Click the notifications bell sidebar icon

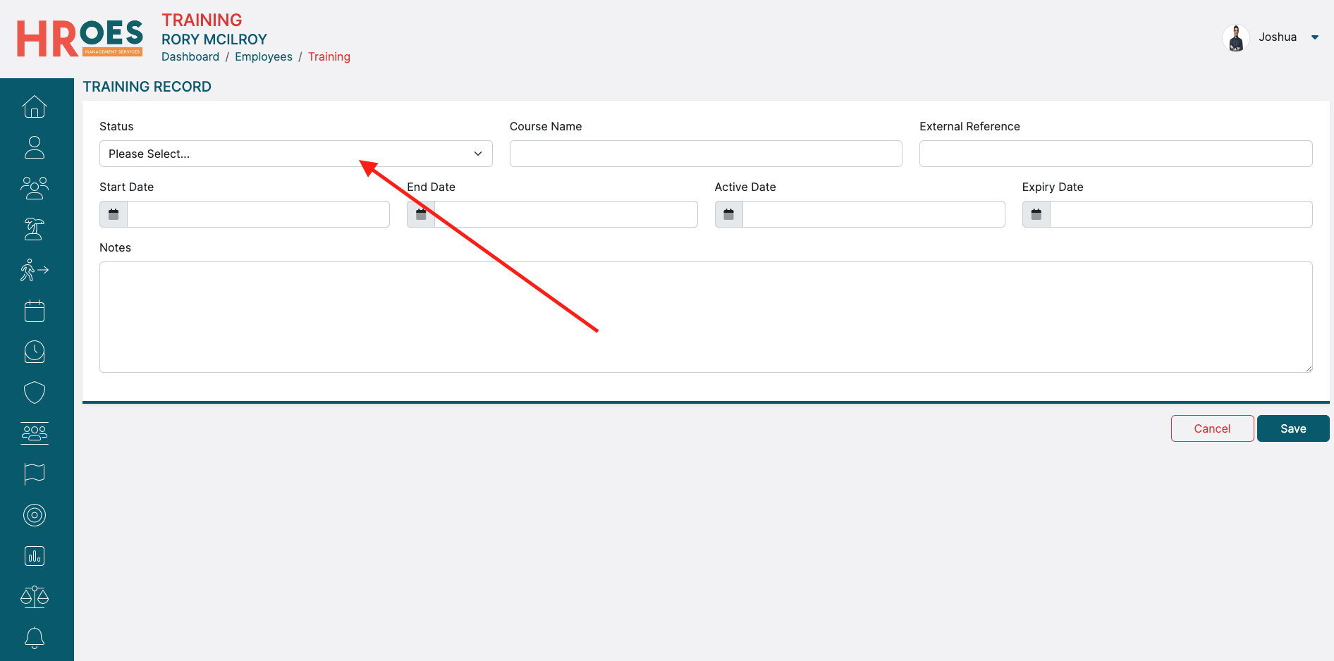(x=35, y=638)
